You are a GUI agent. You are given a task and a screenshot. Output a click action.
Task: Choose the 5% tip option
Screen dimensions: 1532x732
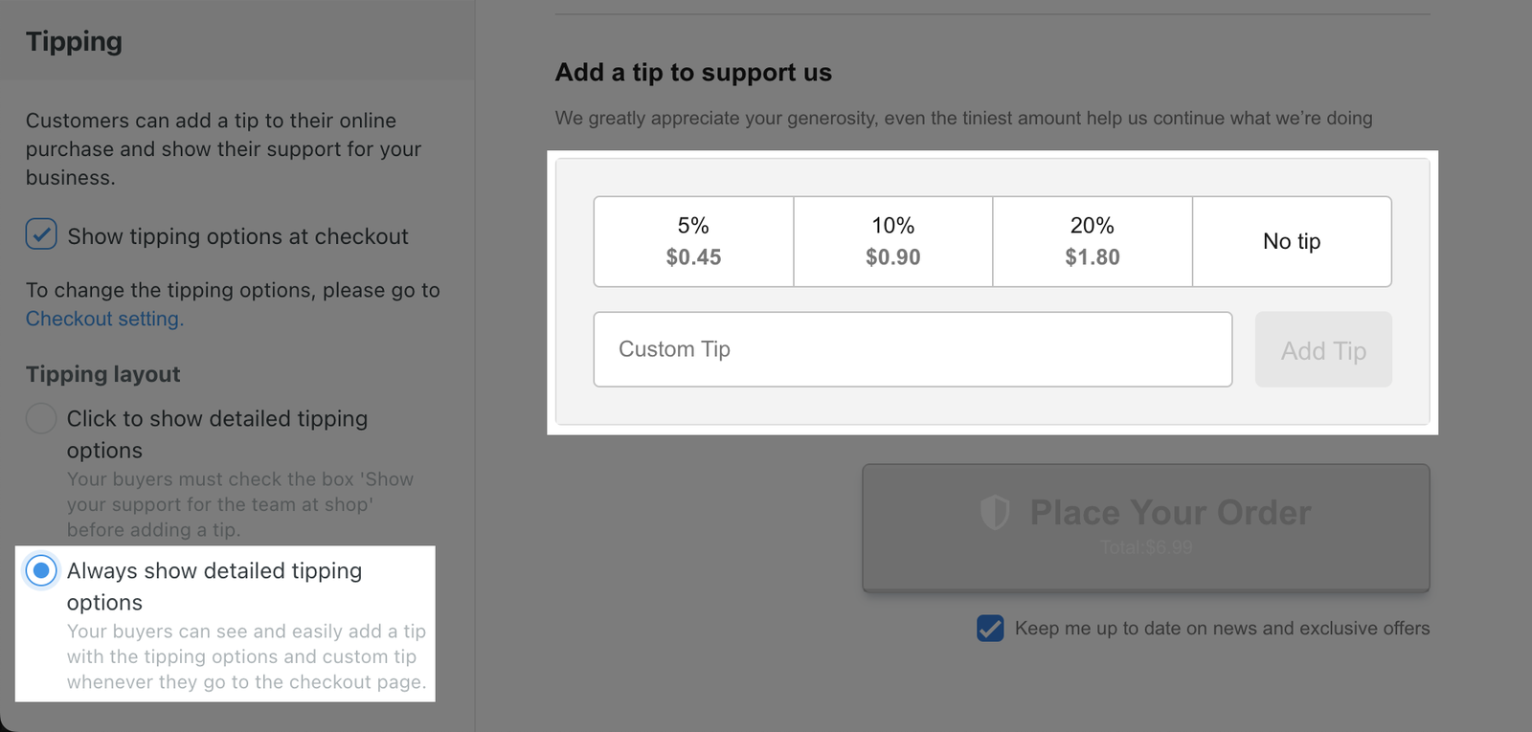(x=693, y=241)
